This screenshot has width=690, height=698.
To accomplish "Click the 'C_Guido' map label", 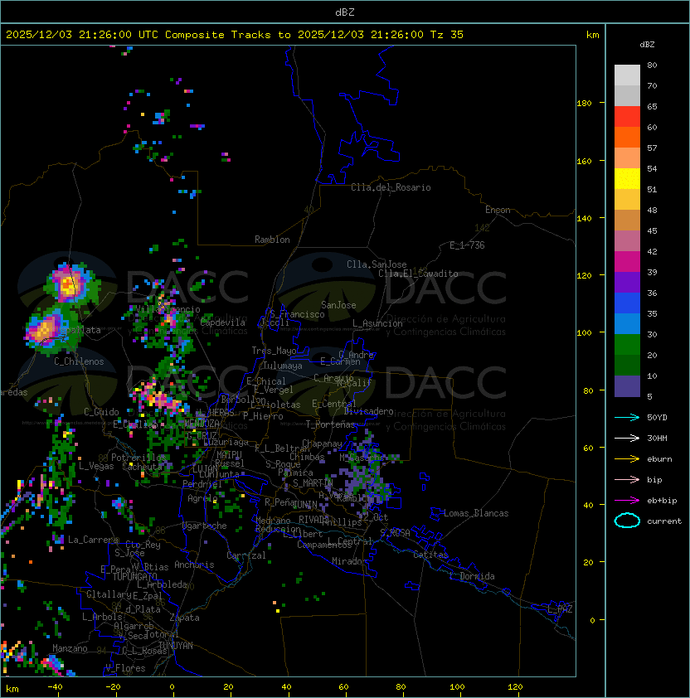I will click(101, 412).
